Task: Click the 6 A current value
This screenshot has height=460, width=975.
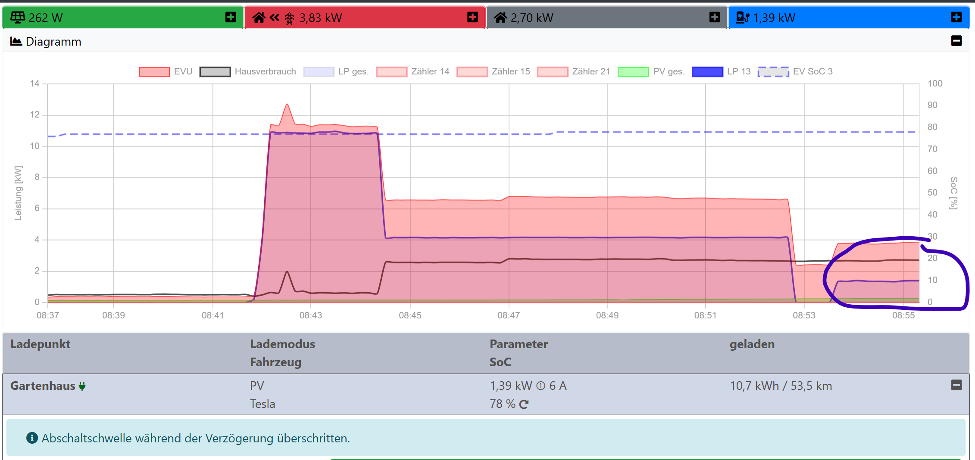Action: (x=558, y=386)
